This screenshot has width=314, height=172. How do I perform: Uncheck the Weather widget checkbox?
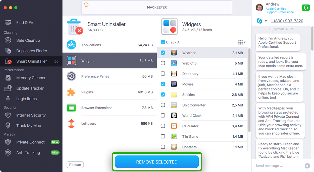(163, 53)
